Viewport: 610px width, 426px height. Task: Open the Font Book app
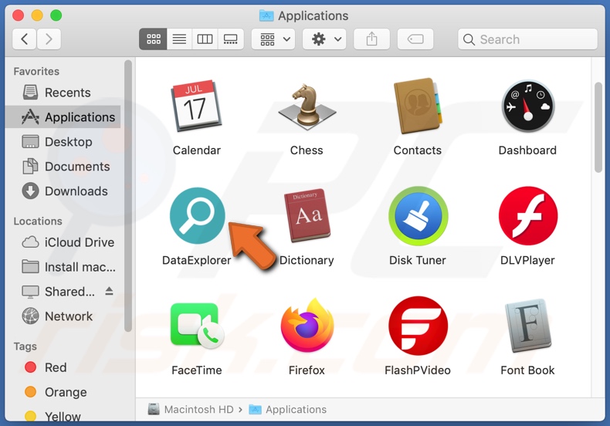[527, 326]
